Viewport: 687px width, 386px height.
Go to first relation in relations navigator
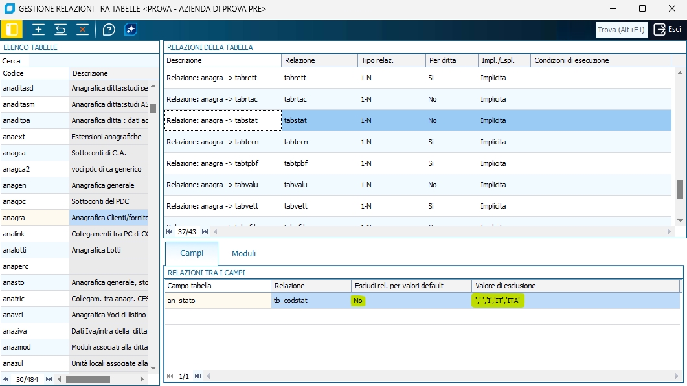170,231
